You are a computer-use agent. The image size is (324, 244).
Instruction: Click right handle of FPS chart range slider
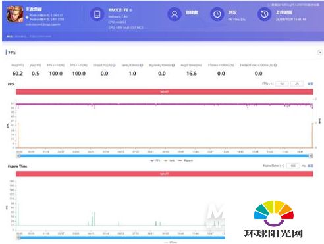point(311,156)
